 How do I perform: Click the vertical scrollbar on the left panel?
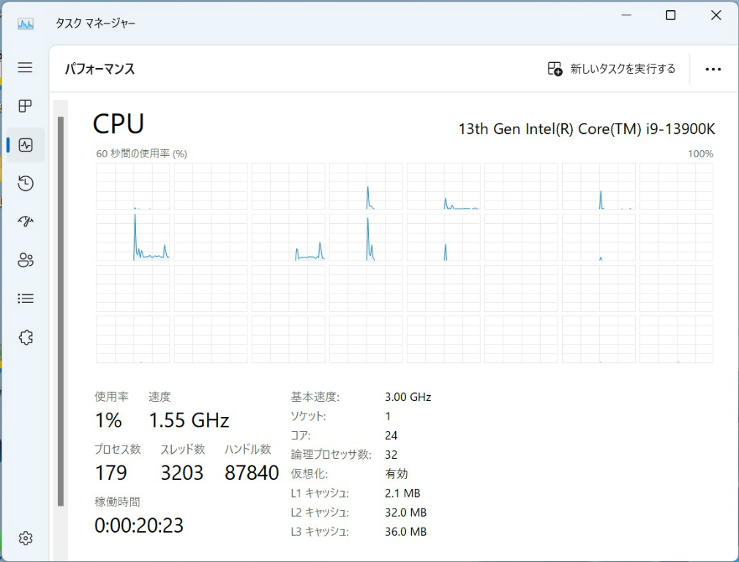click(x=61, y=307)
